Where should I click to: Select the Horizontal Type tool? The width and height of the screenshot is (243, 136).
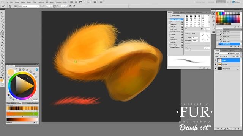(x=2, y=57)
